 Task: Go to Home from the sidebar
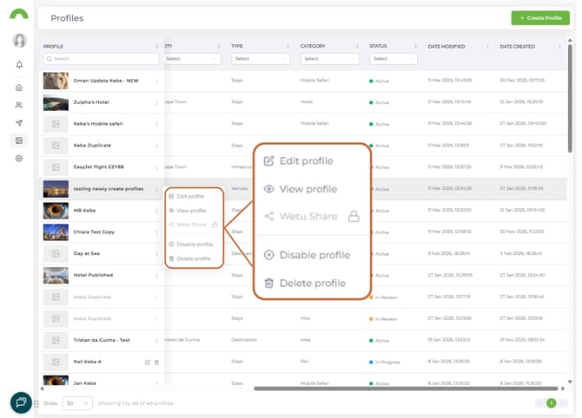coord(19,88)
